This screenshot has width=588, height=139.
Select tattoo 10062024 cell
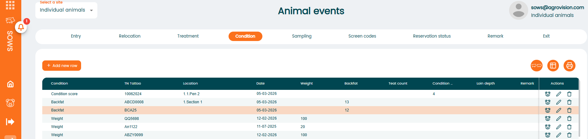pos(133,94)
